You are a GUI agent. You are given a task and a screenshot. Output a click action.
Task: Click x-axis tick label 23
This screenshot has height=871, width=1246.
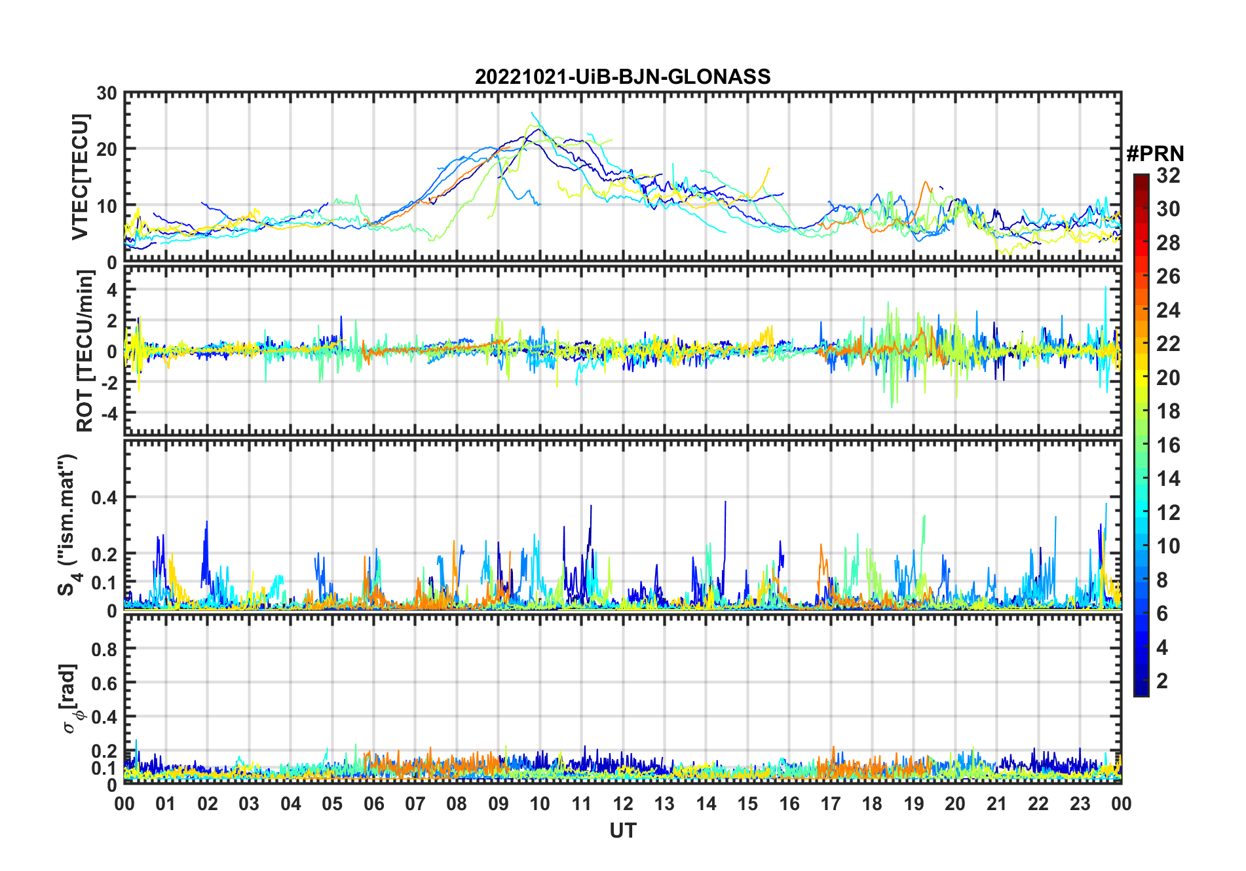point(1080,804)
